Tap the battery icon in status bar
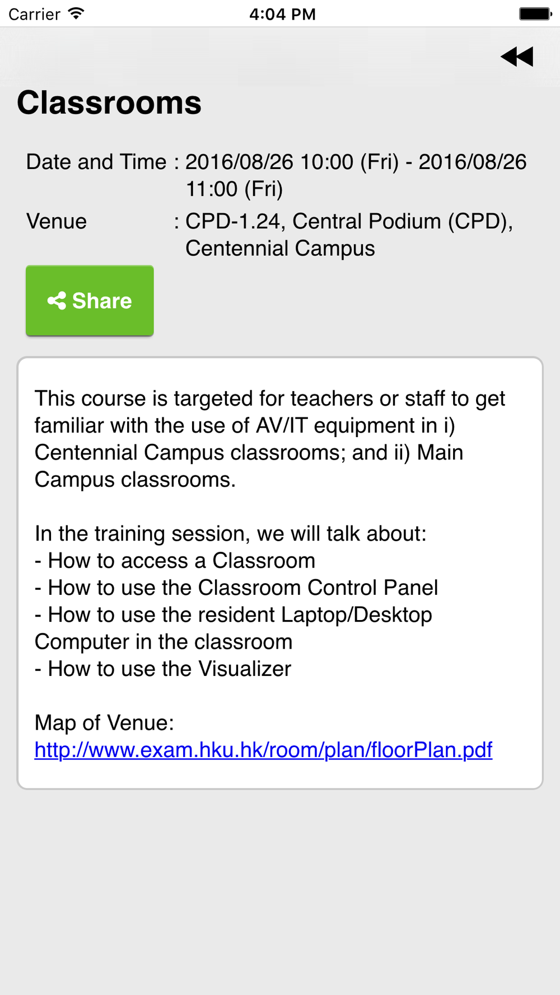The image size is (560, 995). [535, 13]
